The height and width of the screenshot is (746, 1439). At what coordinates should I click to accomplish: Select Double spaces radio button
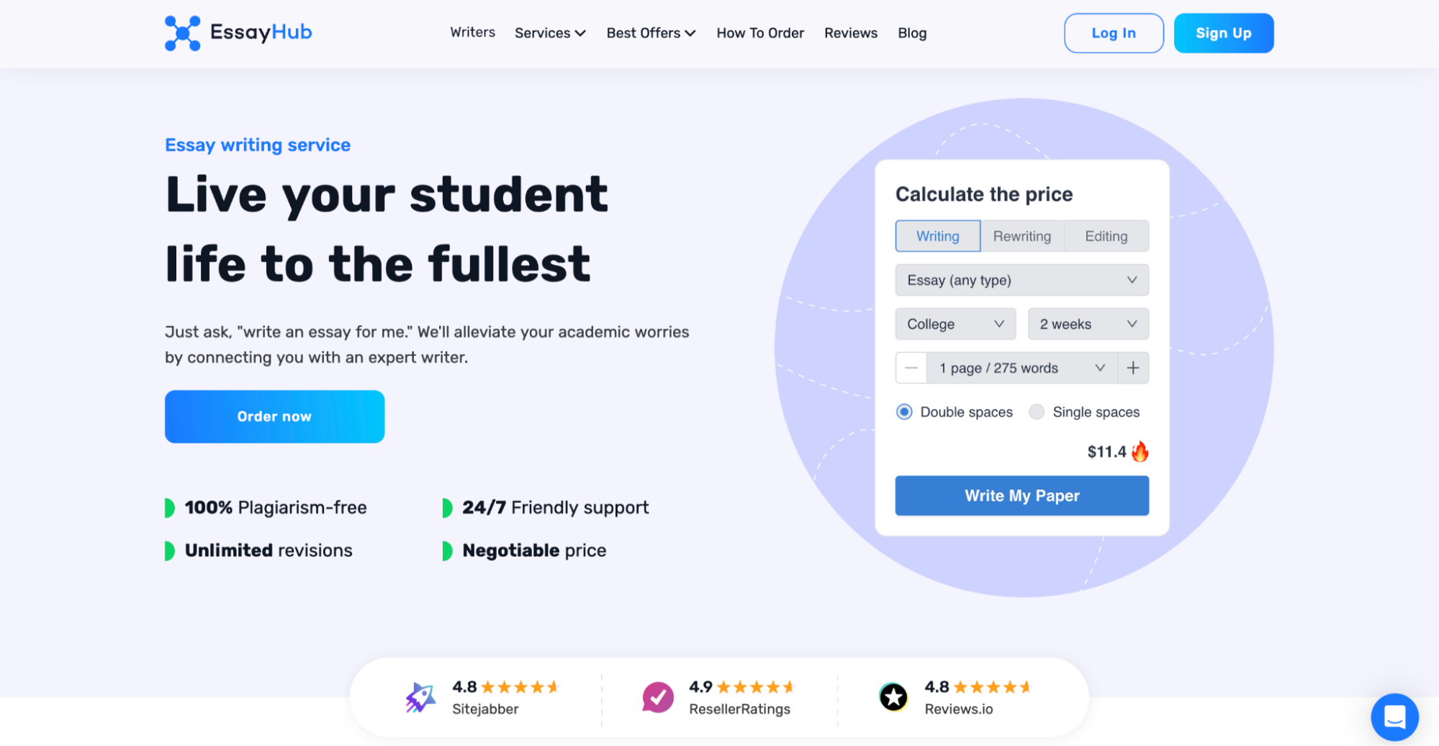click(x=904, y=412)
